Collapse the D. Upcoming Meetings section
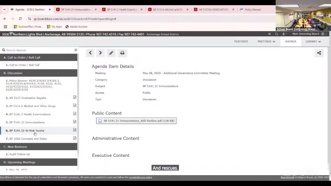Viewport: 331px width, 186px height. click(x=39, y=162)
